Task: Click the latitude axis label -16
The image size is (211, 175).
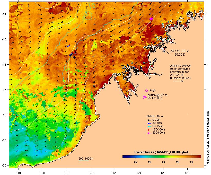Action: [4, 65]
